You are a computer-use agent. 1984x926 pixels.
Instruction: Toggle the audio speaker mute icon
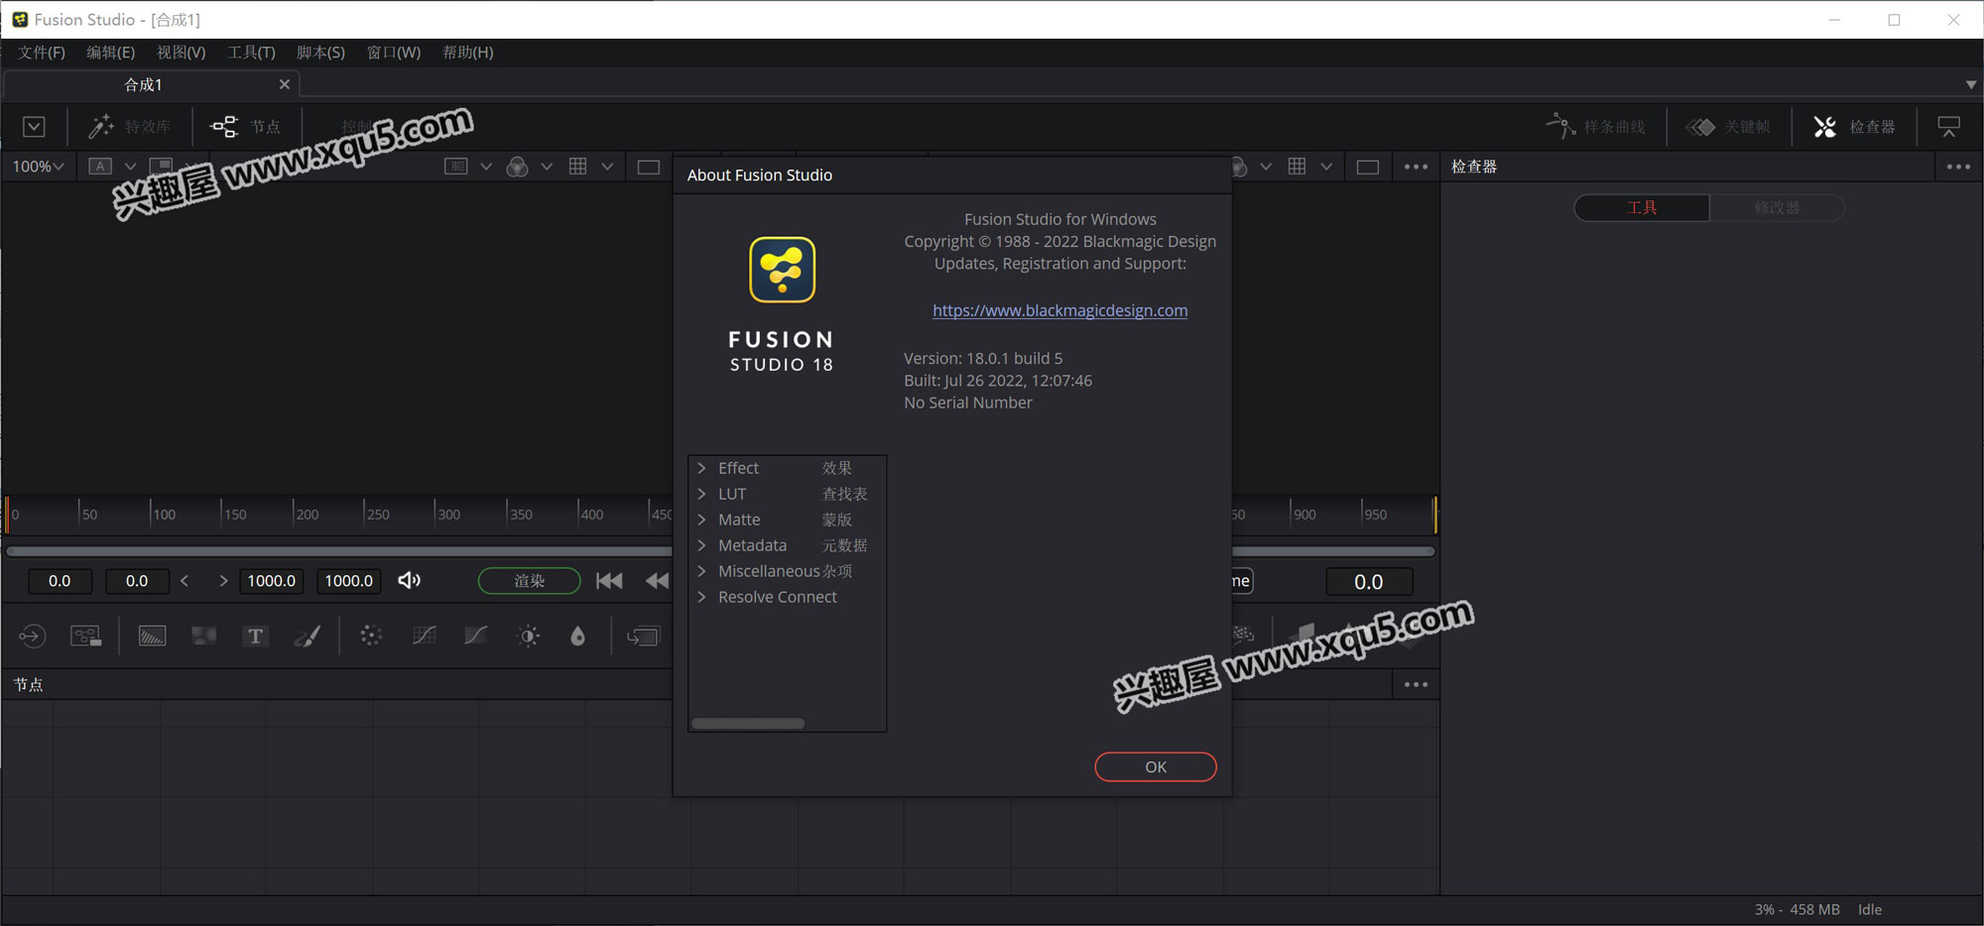click(x=409, y=581)
